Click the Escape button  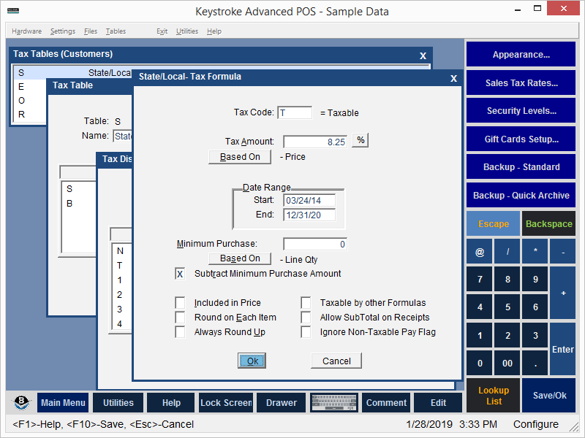(x=493, y=223)
